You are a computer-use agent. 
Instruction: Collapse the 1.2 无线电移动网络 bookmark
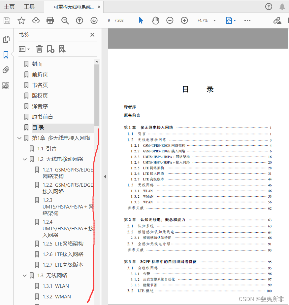[25, 159]
